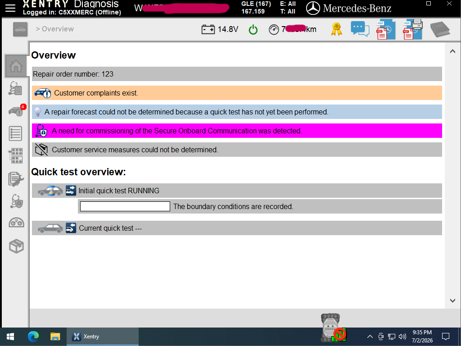Image resolution: width=461 pixels, height=346 pixels.
Task: Click the network tray icon
Action: point(391,337)
